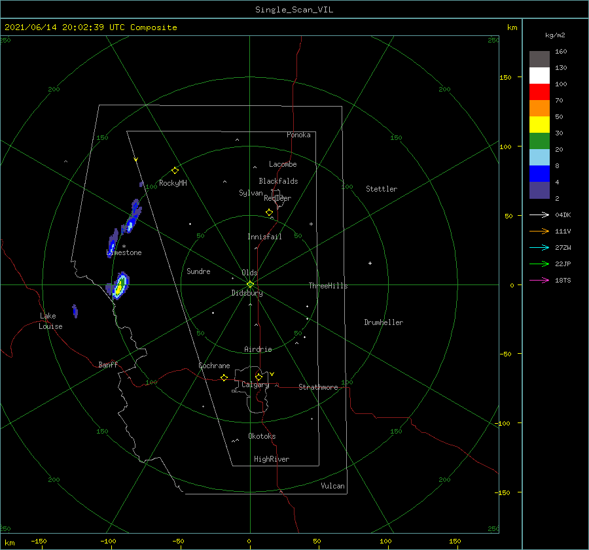Viewport: 589px width, 550px height.
Task: Click the blue 8 kg/m2 legend swatch
Action: 539,173
